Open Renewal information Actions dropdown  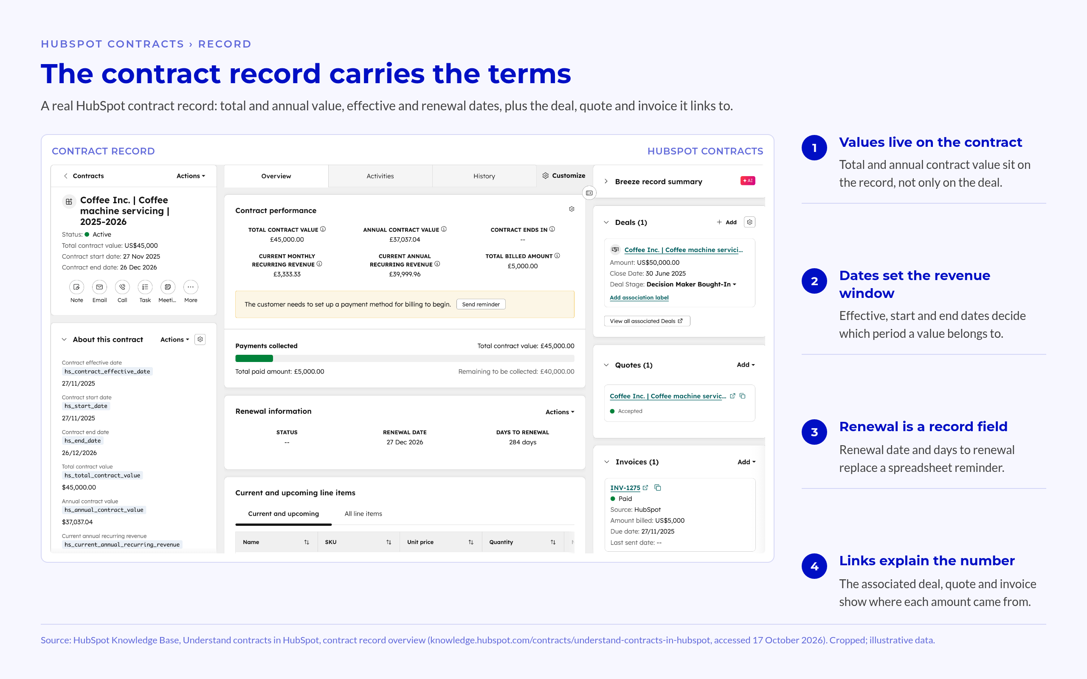coord(560,412)
